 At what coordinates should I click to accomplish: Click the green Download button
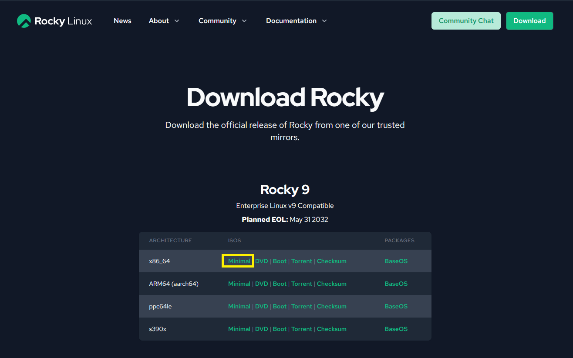[529, 21]
